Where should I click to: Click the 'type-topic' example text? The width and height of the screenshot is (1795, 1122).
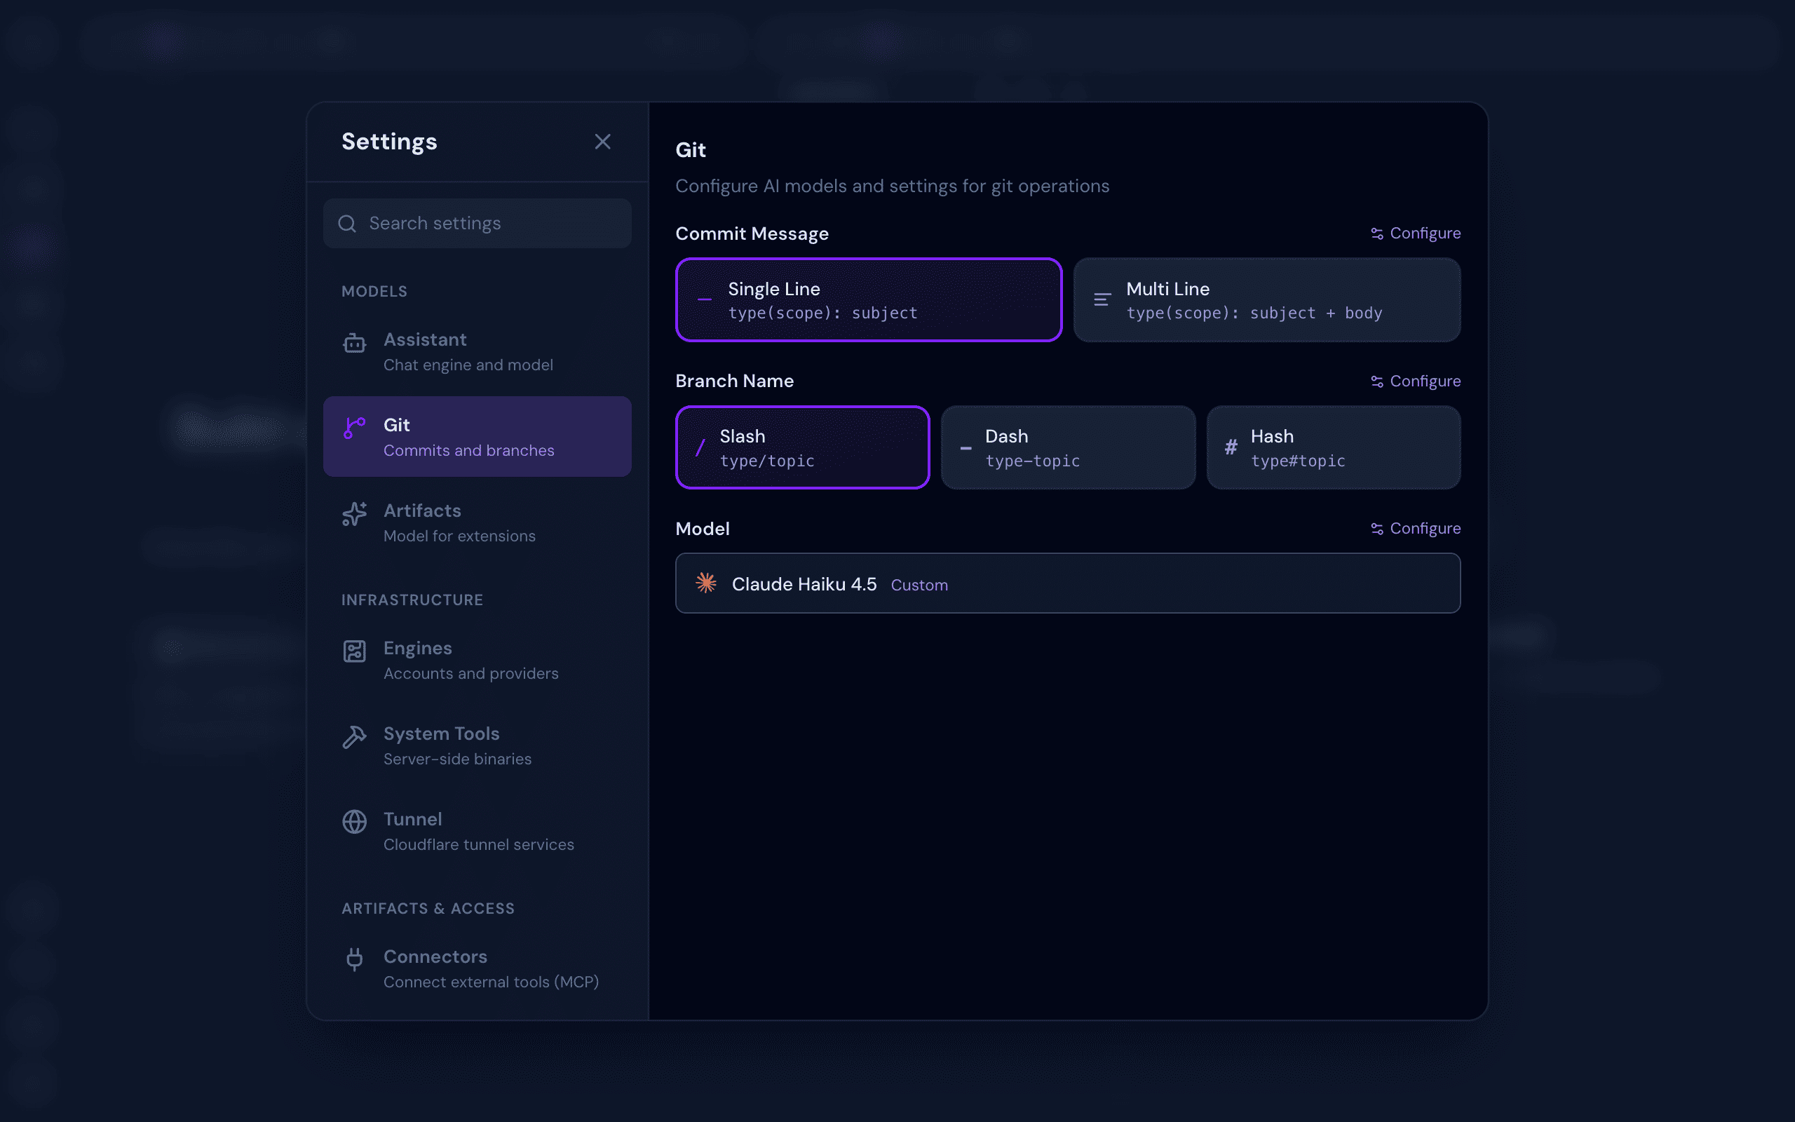pos(1033,461)
